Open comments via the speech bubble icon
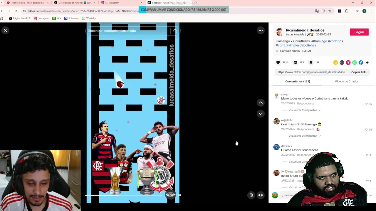 click(x=296, y=62)
